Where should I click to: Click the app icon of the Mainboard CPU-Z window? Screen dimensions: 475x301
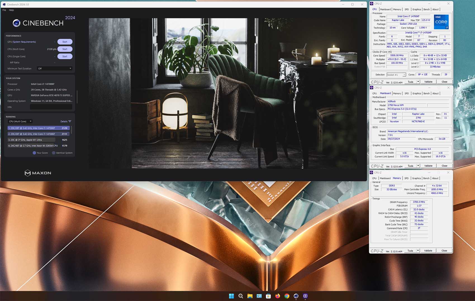(372, 88)
